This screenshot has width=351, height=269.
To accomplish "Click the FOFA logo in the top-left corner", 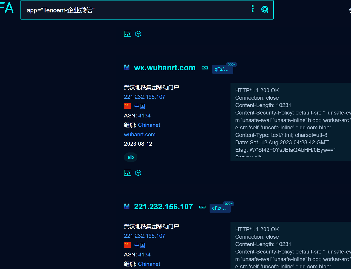I will point(7,8).
